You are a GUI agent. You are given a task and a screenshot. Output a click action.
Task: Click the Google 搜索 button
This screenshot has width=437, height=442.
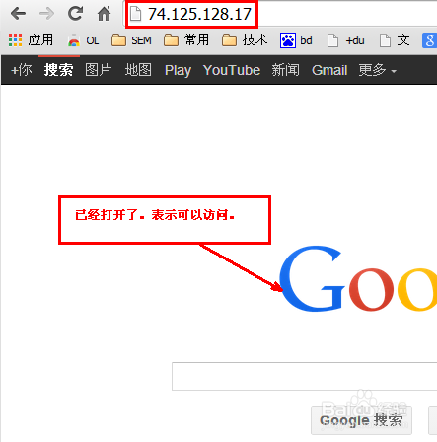(361, 420)
